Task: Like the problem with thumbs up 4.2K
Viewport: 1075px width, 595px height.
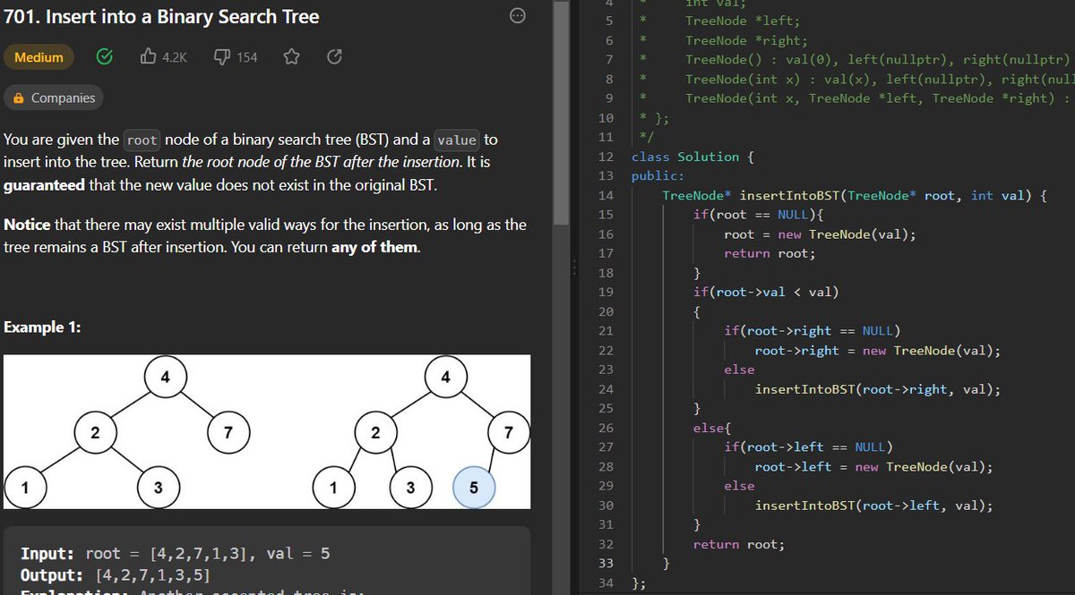Action: (x=164, y=57)
